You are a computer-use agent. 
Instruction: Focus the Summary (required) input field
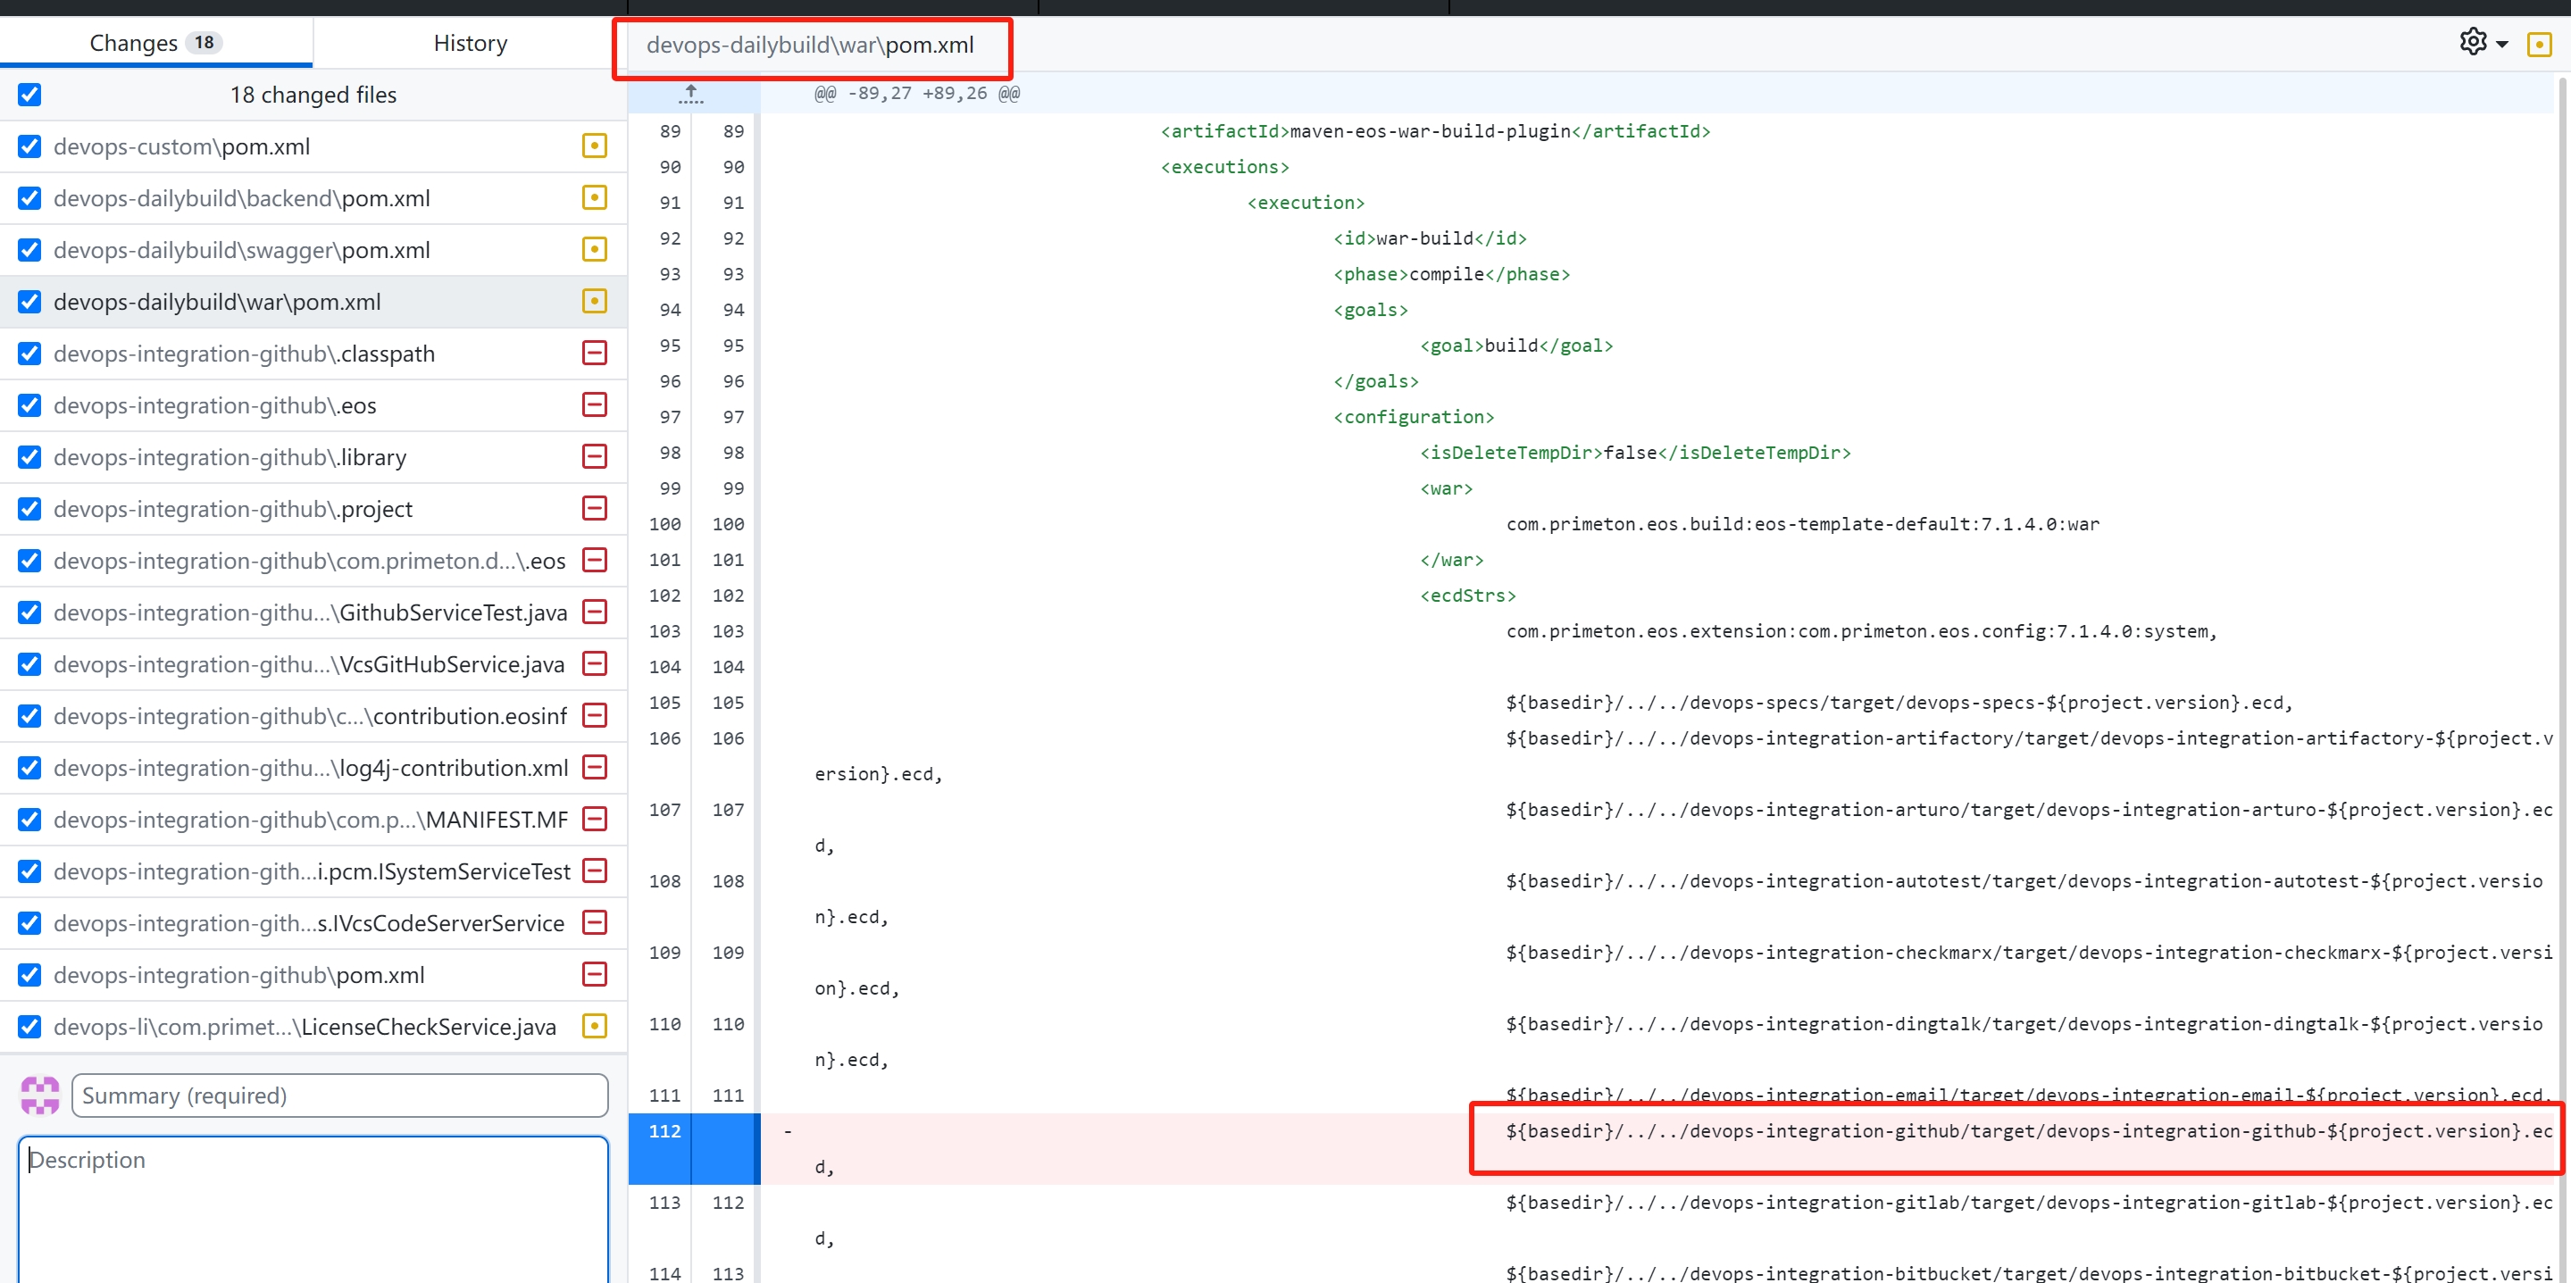click(x=339, y=1096)
